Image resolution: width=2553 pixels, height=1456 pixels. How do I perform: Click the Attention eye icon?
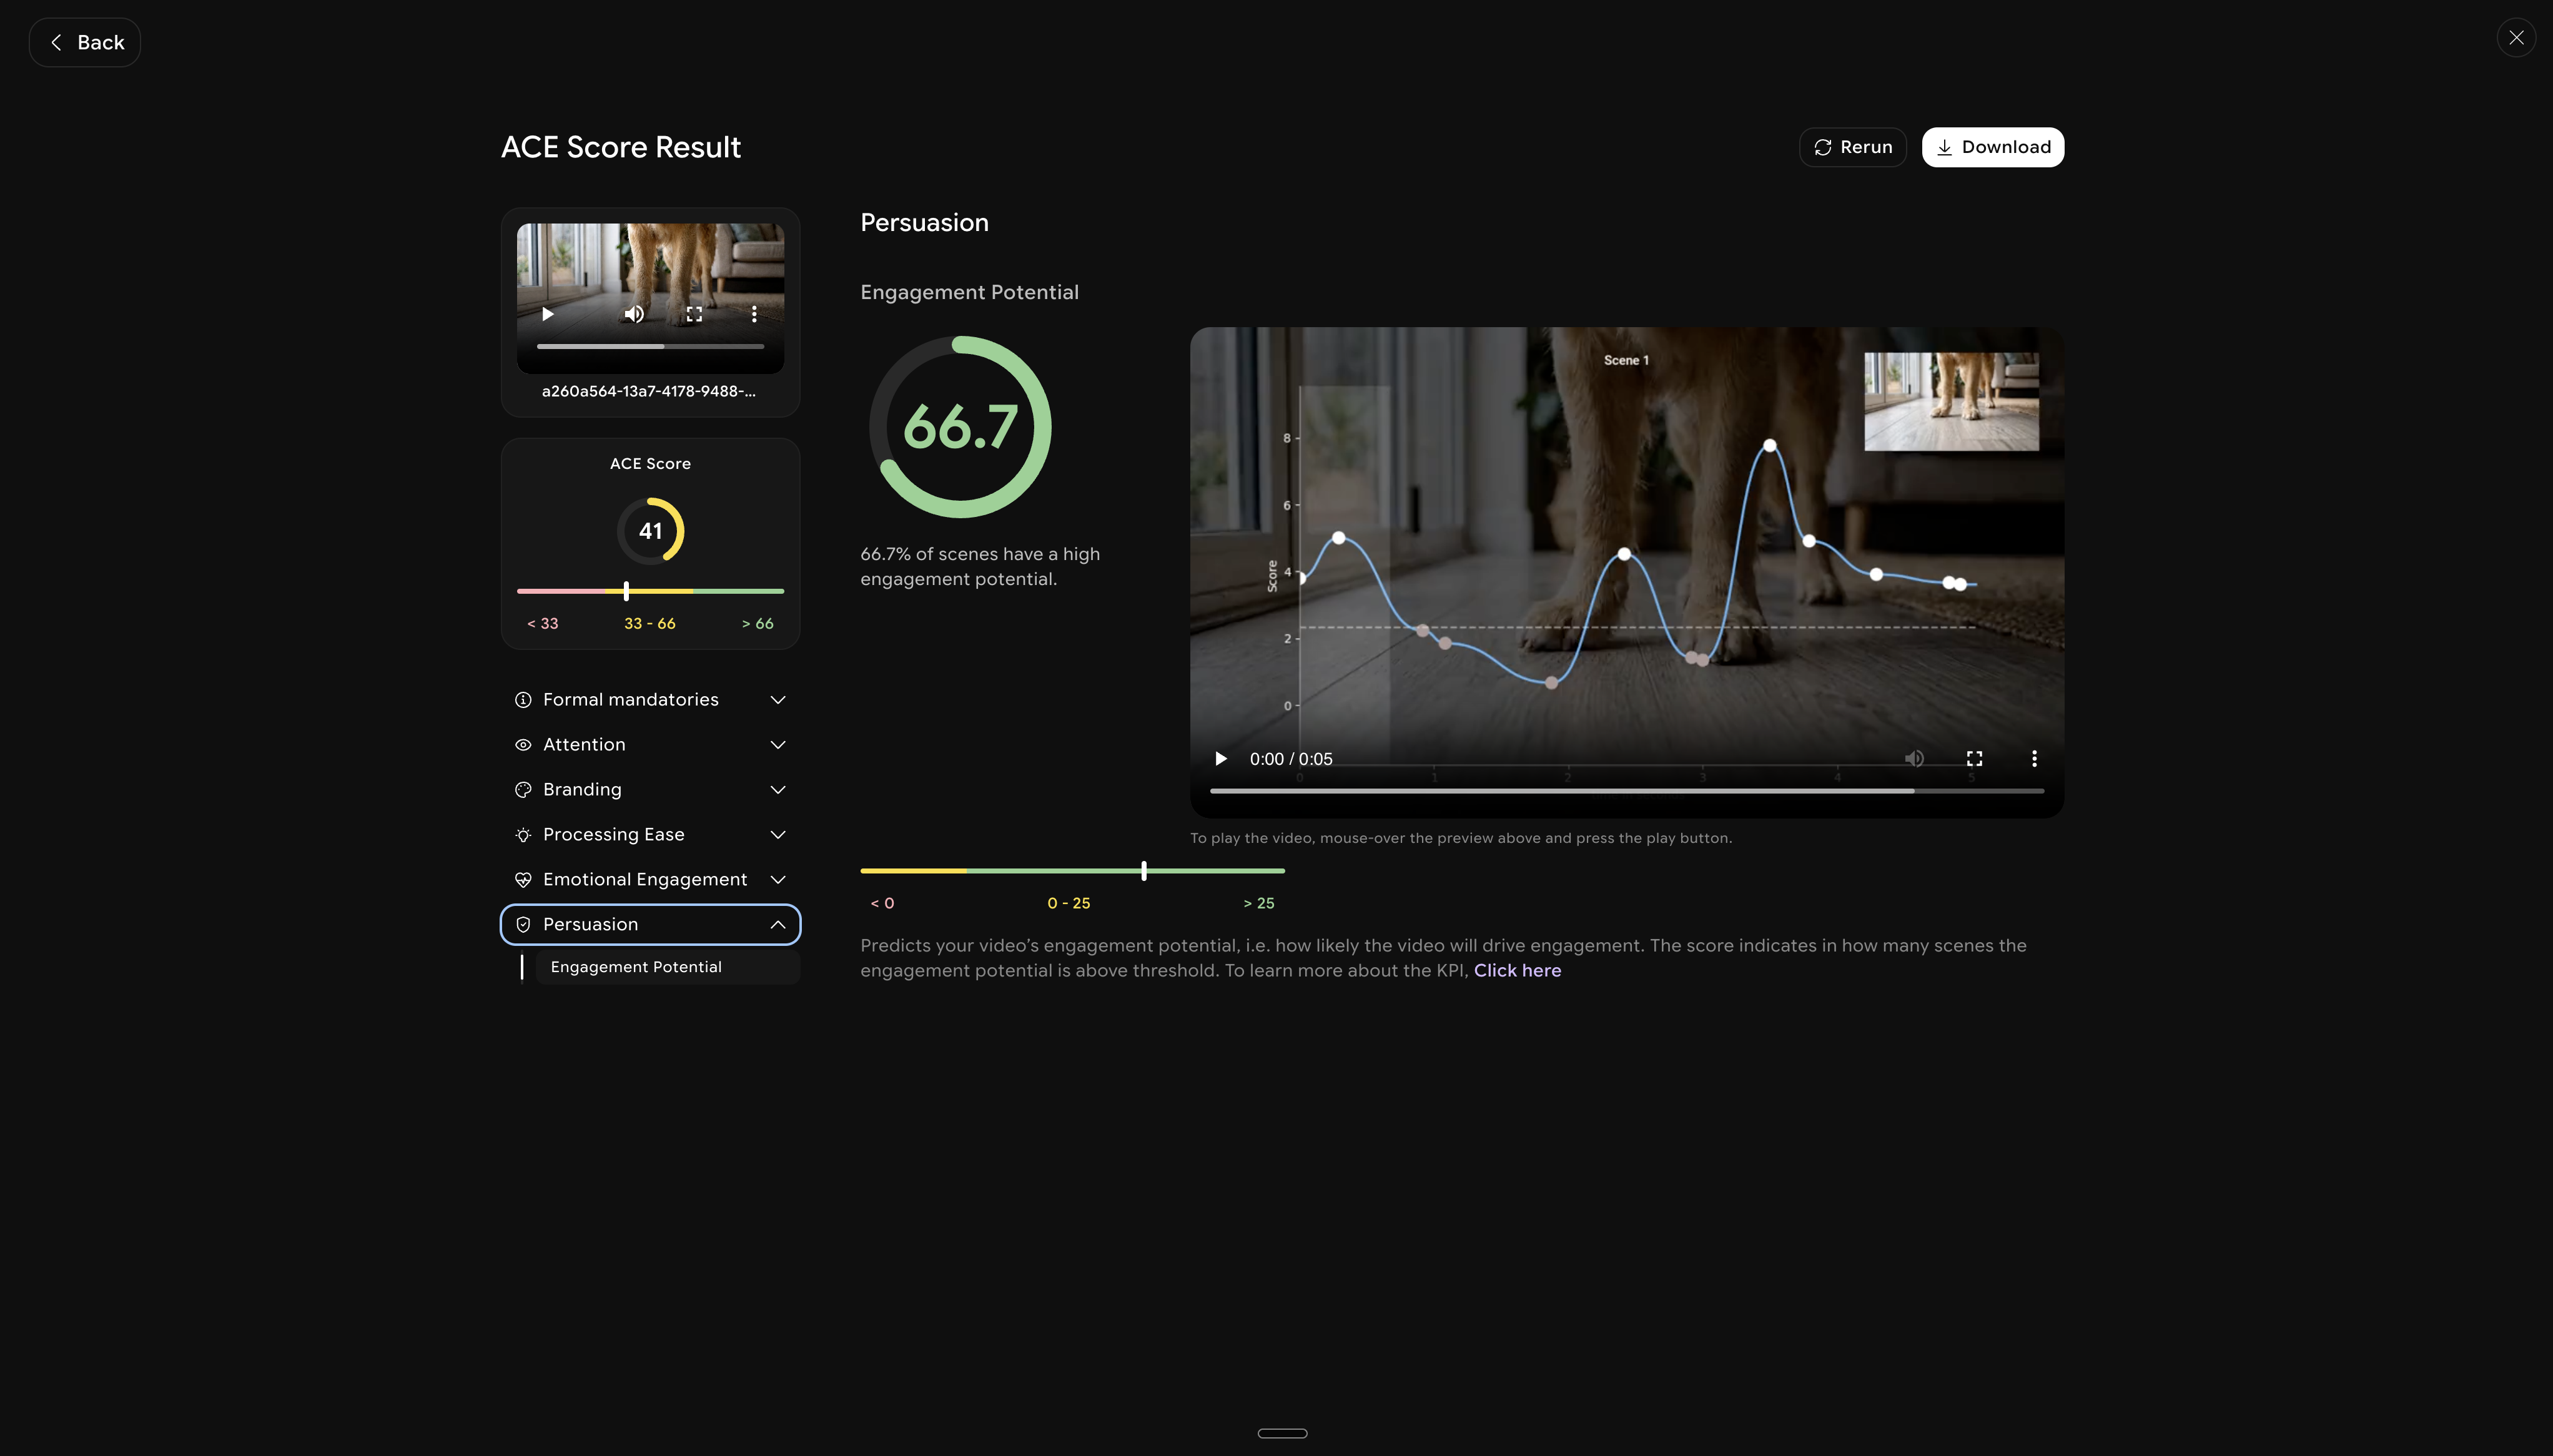(523, 745)
